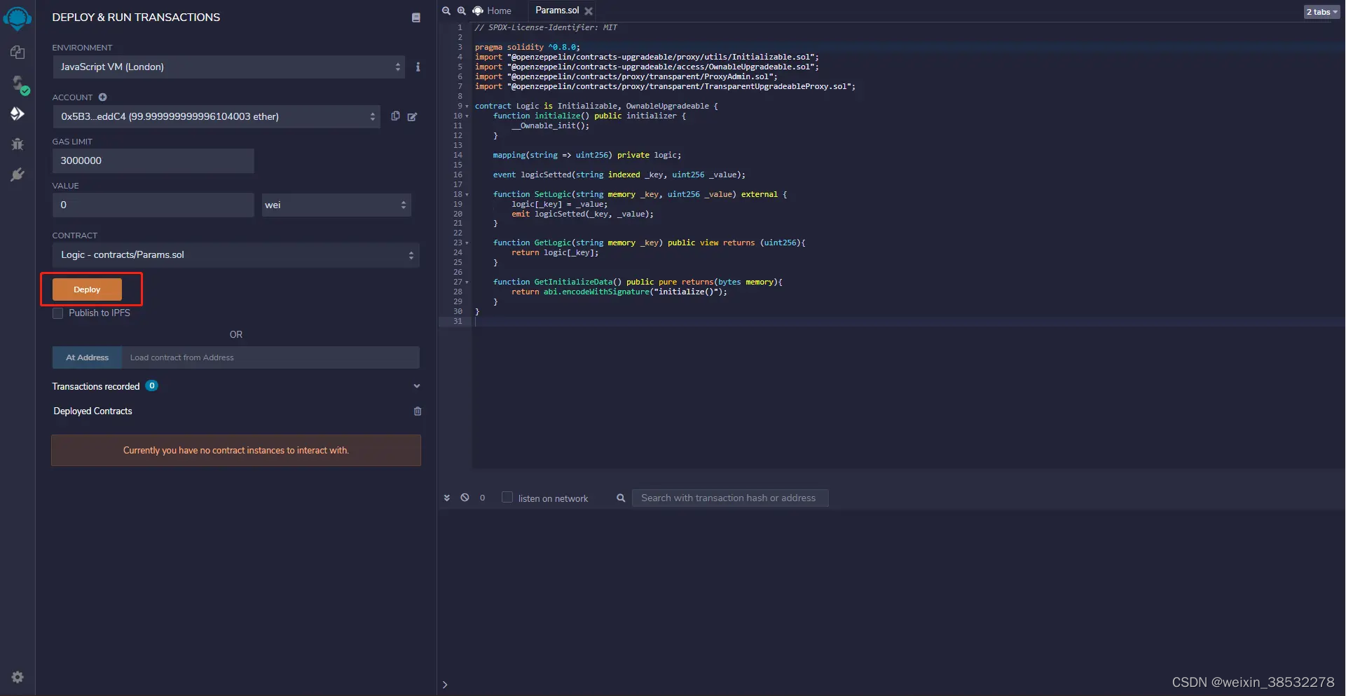Copy the account address to the clipboard

[396, 116]
